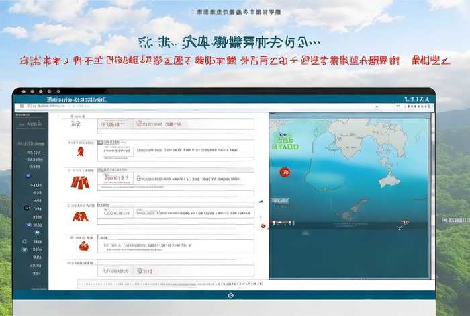Select the small white island on map
This screenshot has width=470, height=316.
point(389,180)
